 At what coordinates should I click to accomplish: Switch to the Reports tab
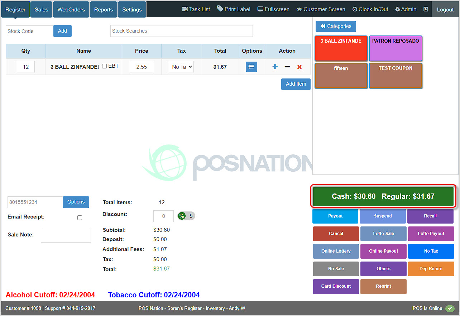click(x=103, y=9)
